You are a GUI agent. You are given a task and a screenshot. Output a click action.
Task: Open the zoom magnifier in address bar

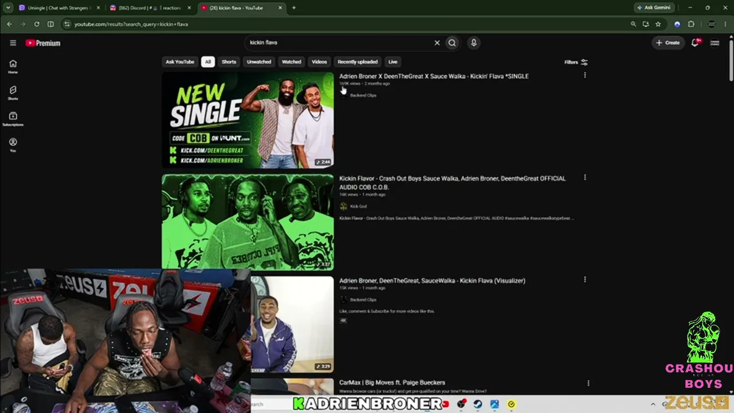point(633,24)
